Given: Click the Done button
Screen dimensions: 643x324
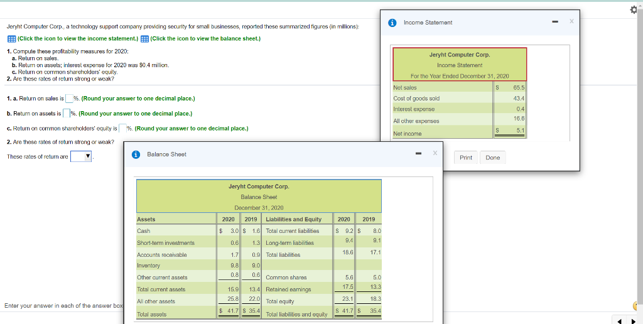Looking at the screenshot, I should click(x=492, y=158).
